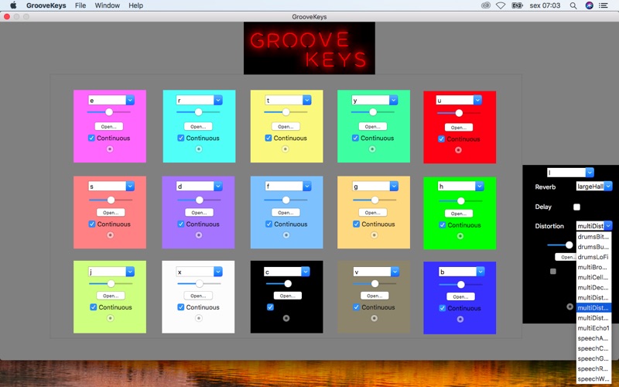Adjust the volume slider on the tan v pad
Screen dimensions: 619x387
coord(374,283)
